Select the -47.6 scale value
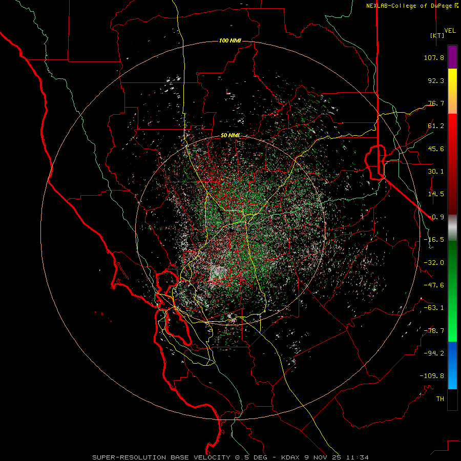 point(434,285)
